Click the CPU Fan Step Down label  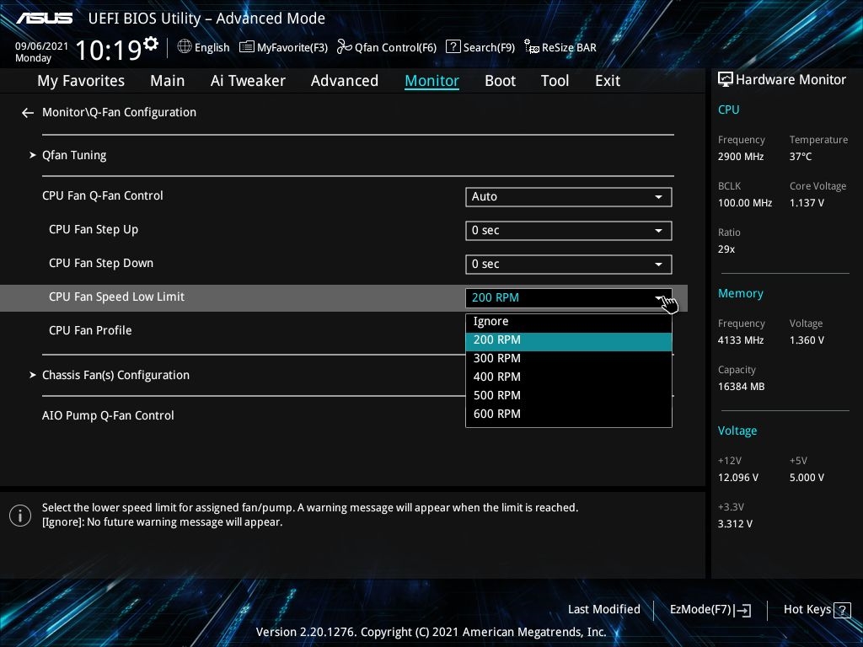click(101, 264)
